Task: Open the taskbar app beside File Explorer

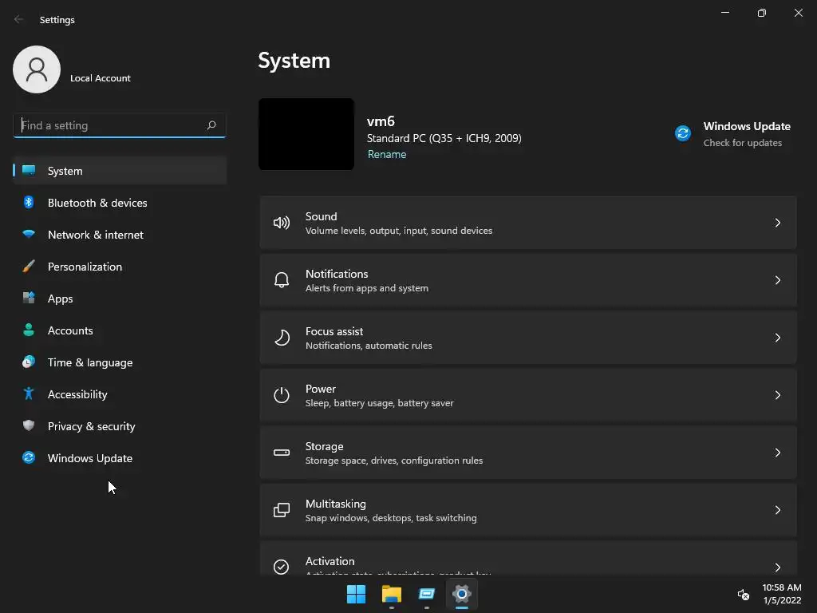Action: click(x=427, y=594)
